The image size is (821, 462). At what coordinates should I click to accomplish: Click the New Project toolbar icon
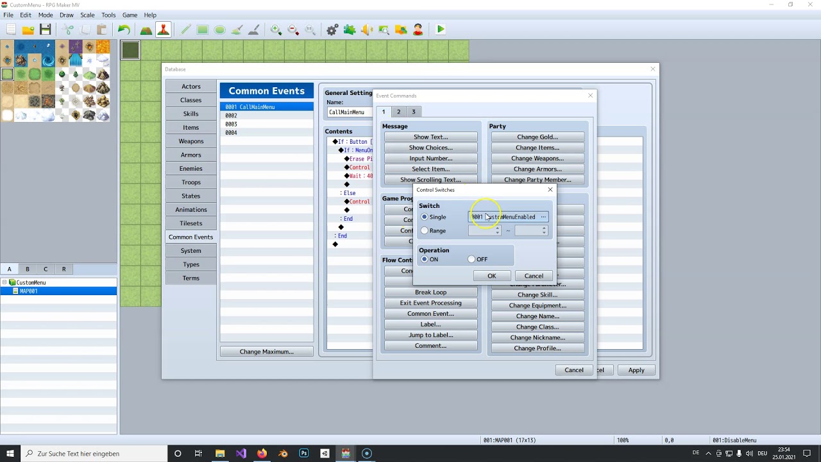pos(11,30)
